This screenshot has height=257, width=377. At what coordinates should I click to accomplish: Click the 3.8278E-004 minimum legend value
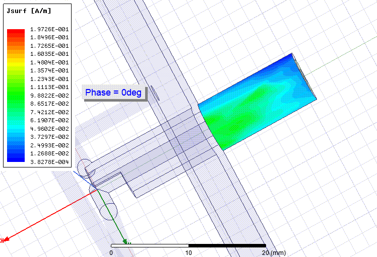49,162
